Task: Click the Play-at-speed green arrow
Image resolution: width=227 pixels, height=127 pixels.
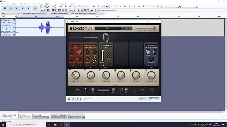Action: click(x=96, y=10)
